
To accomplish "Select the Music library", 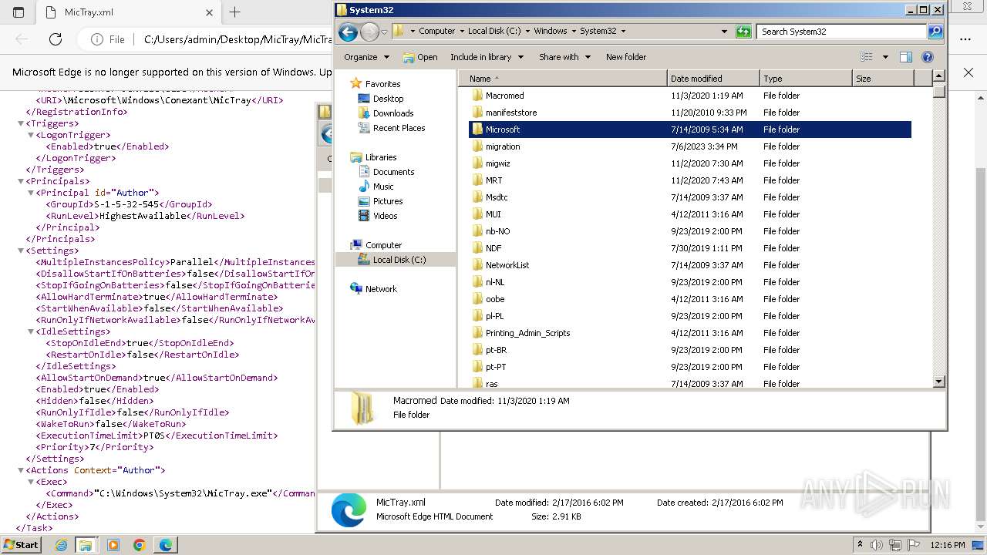I will click(x=383, y=187).
